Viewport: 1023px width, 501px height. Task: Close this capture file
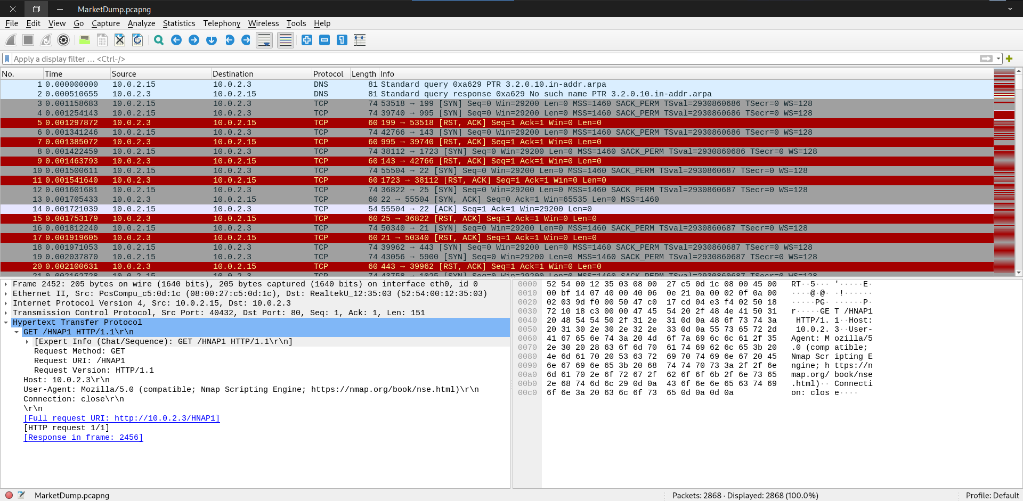pyautogui.click(x=120, y=40)
